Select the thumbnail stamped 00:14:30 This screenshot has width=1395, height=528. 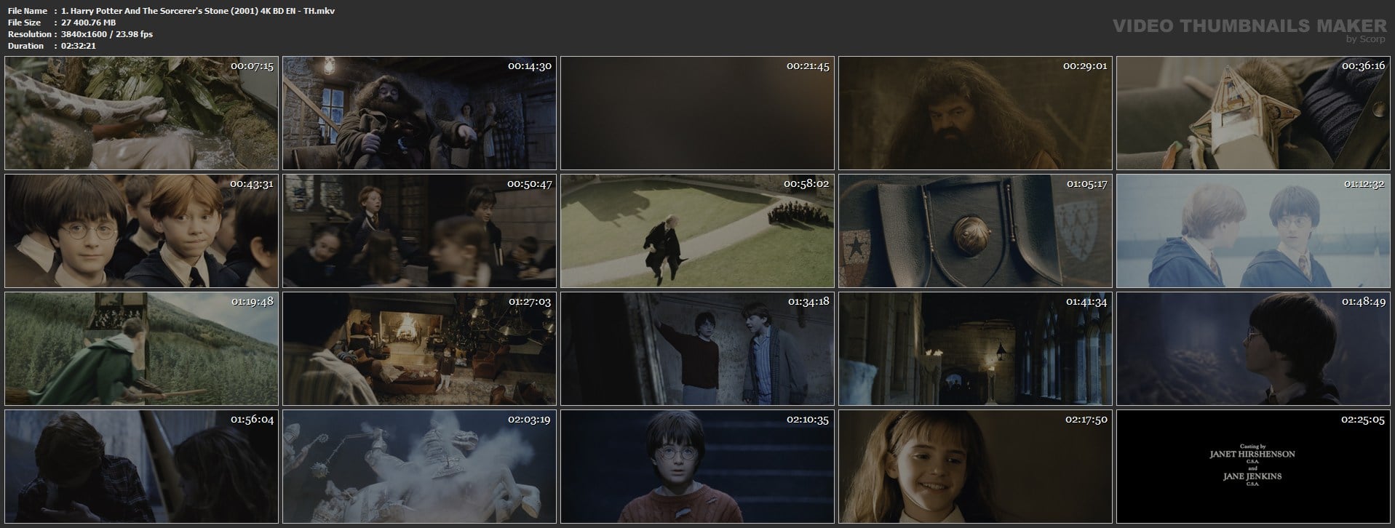419,113
